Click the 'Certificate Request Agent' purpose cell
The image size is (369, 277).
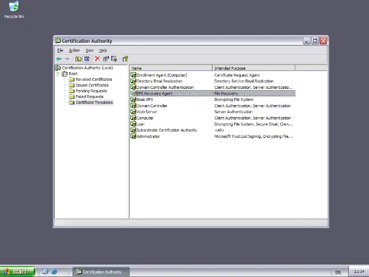coord(237,75)
